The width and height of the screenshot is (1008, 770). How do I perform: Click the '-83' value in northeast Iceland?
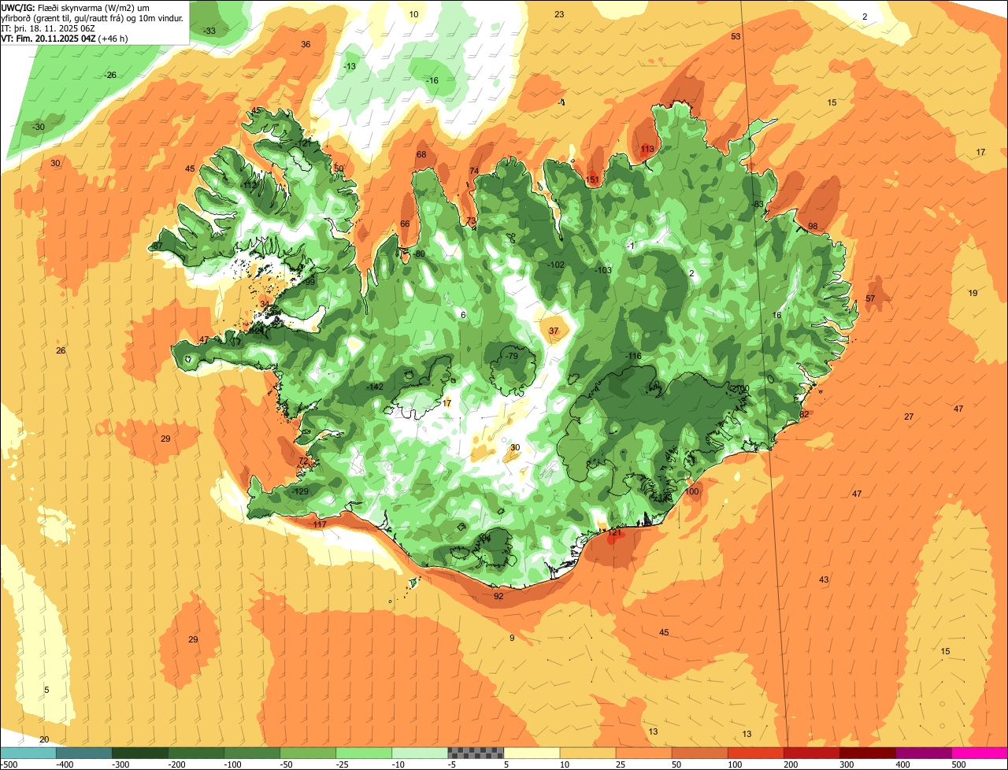[x=758, y=205]
